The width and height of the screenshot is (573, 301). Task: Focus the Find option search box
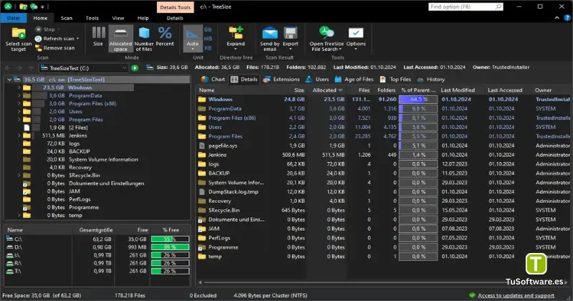click(466, 6)
